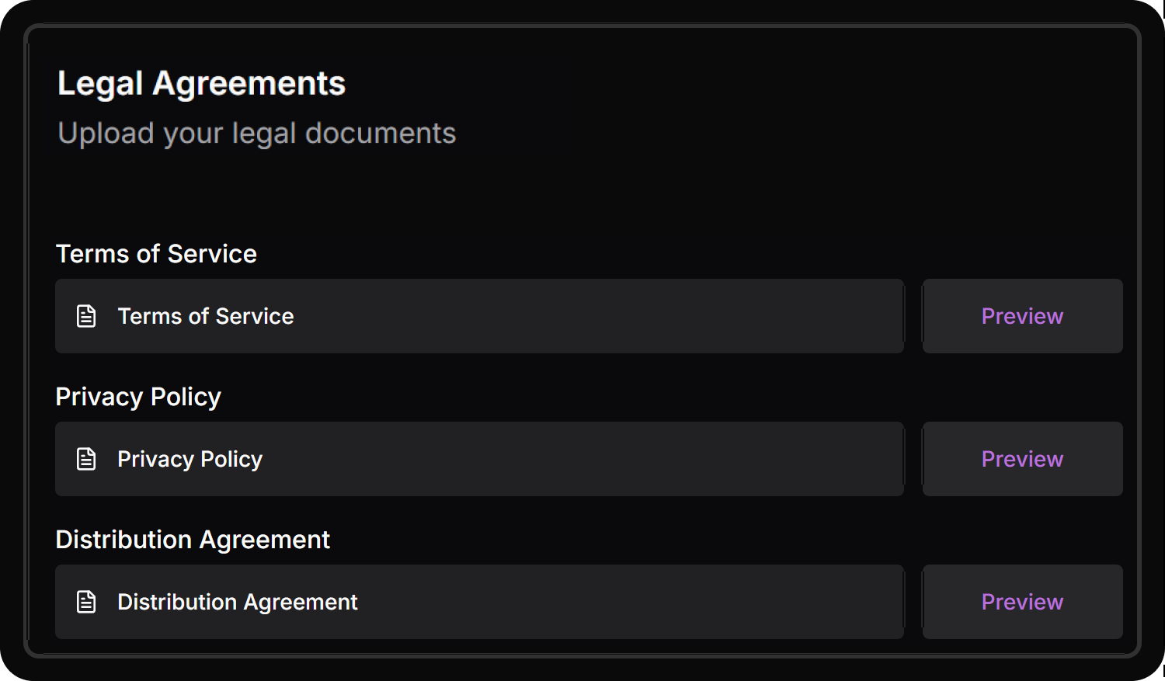Click the upload your legal documents subtitle
1165x681 pixels.
pos(256,133)
